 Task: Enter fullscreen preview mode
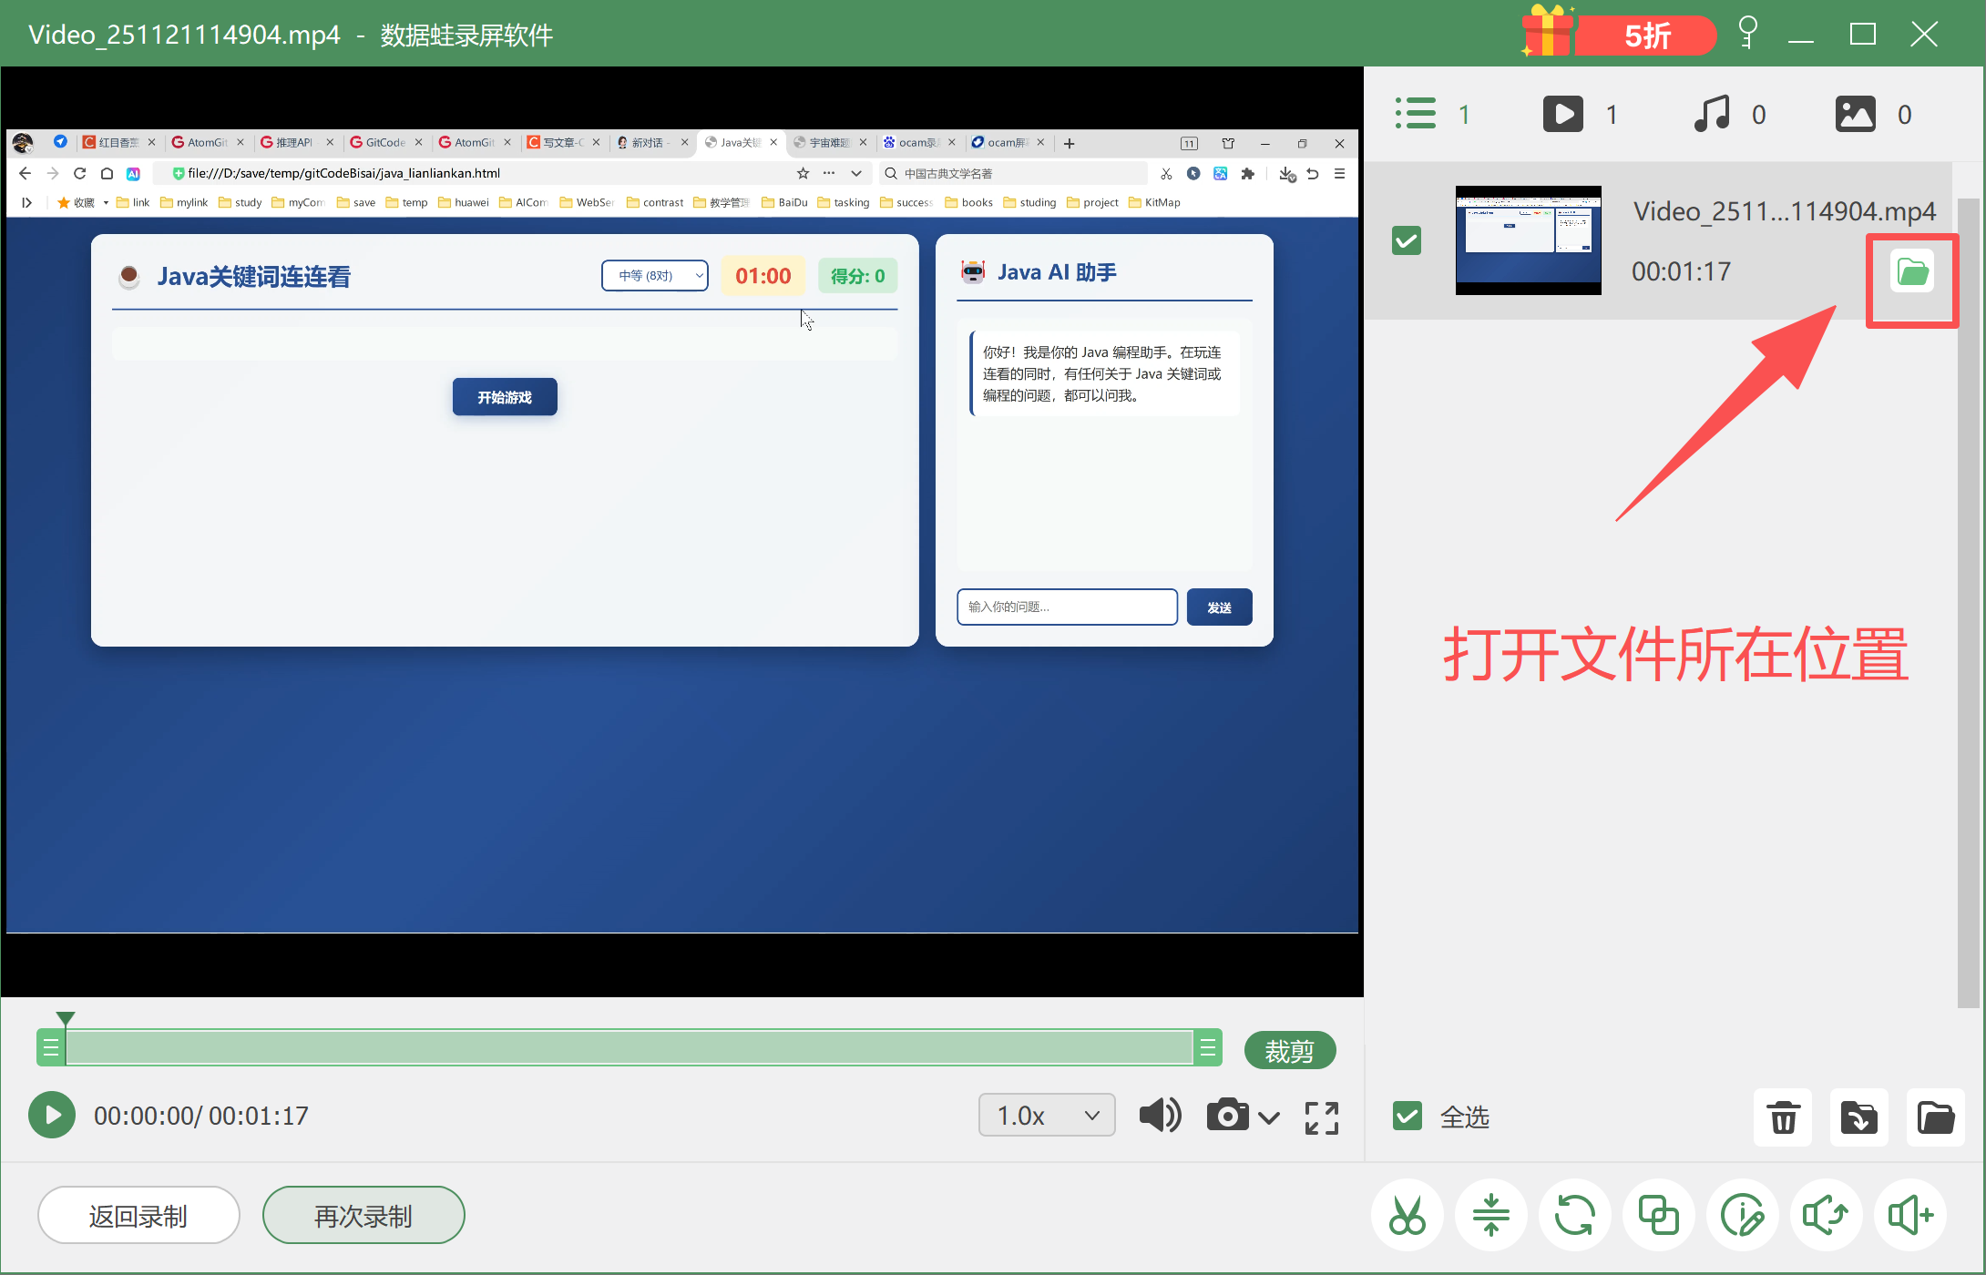(1321, 1117)
